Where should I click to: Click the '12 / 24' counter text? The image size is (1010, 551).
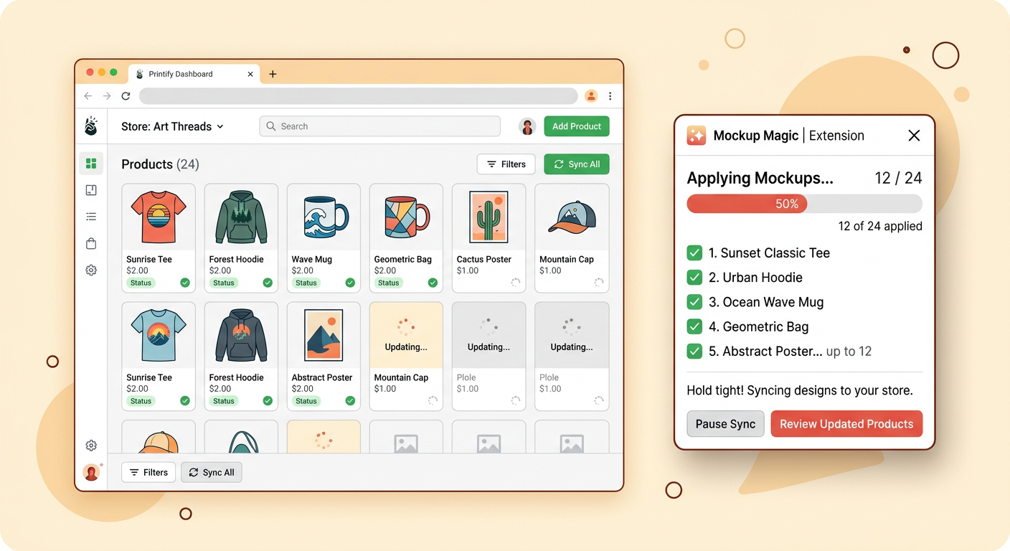coord(899,178)
